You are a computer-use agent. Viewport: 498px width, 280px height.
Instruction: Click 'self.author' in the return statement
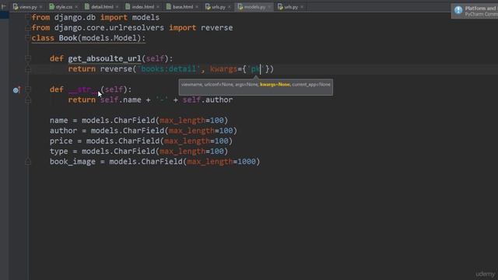[208, 100]
